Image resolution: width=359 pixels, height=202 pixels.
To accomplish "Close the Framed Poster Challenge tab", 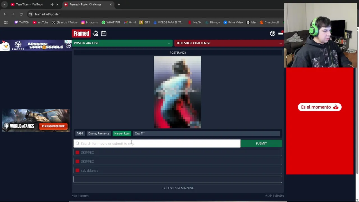I will tap(111, 4).
